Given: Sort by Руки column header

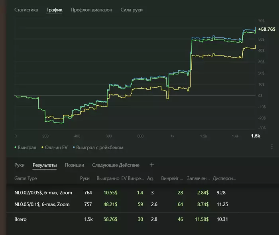Looking at the screenshot, I should click(x=84, y=178).
